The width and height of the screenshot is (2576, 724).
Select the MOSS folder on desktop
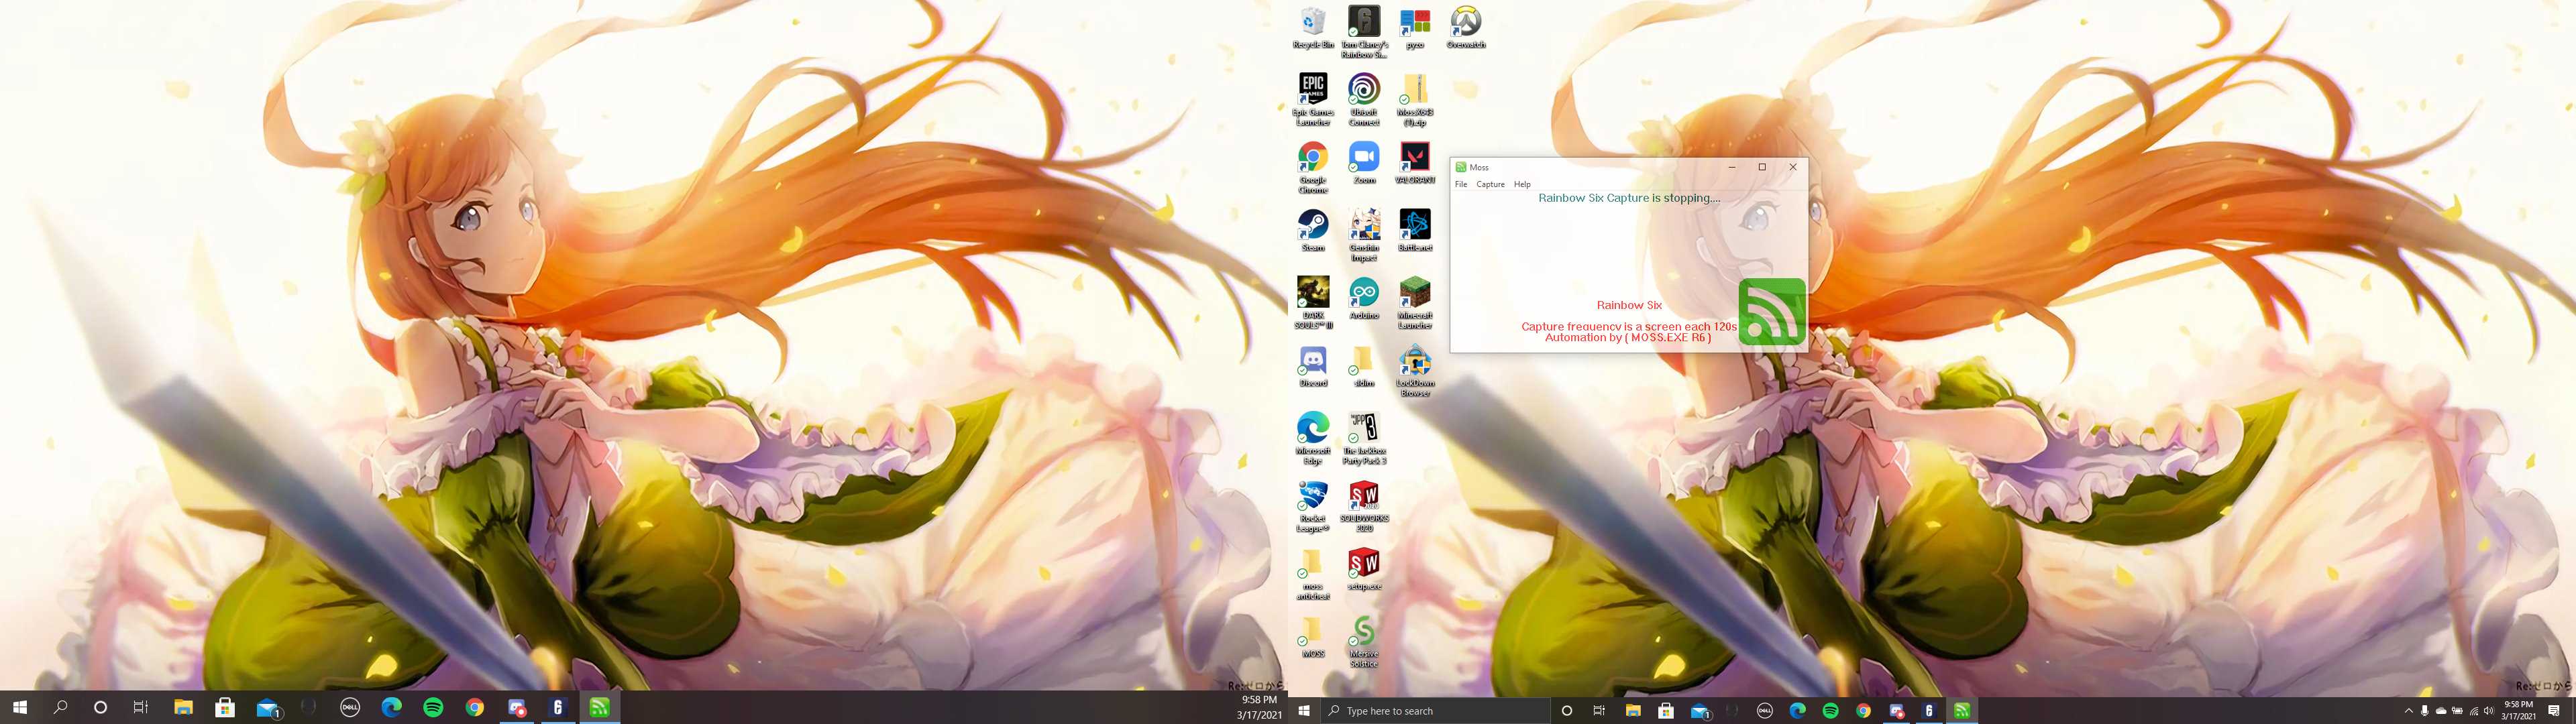(1313, 637)
